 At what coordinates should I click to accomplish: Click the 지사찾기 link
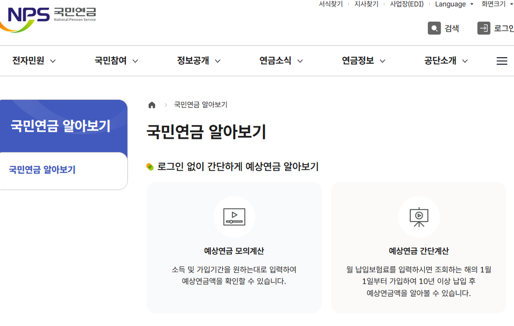[x=366, y=4]
